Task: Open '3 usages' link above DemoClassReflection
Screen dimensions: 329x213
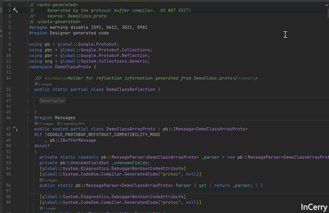Action: (x=45, y=84)
